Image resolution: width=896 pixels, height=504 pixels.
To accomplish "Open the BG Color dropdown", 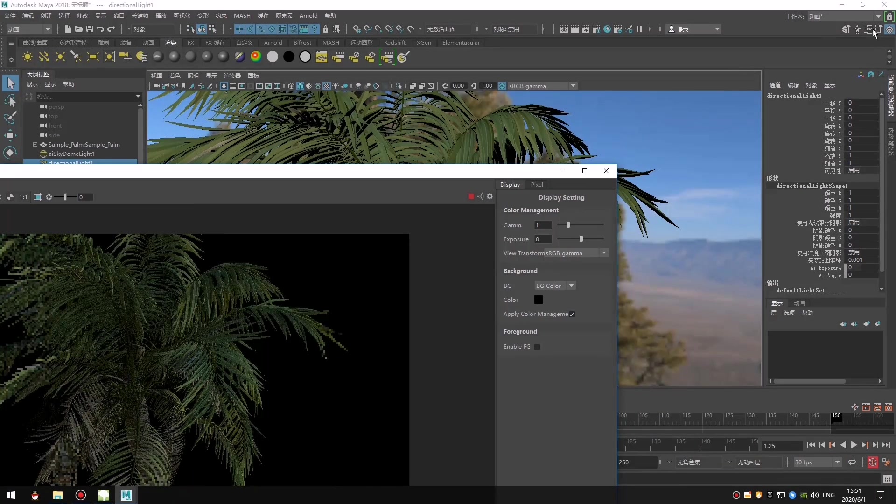I will click(554, 286).
